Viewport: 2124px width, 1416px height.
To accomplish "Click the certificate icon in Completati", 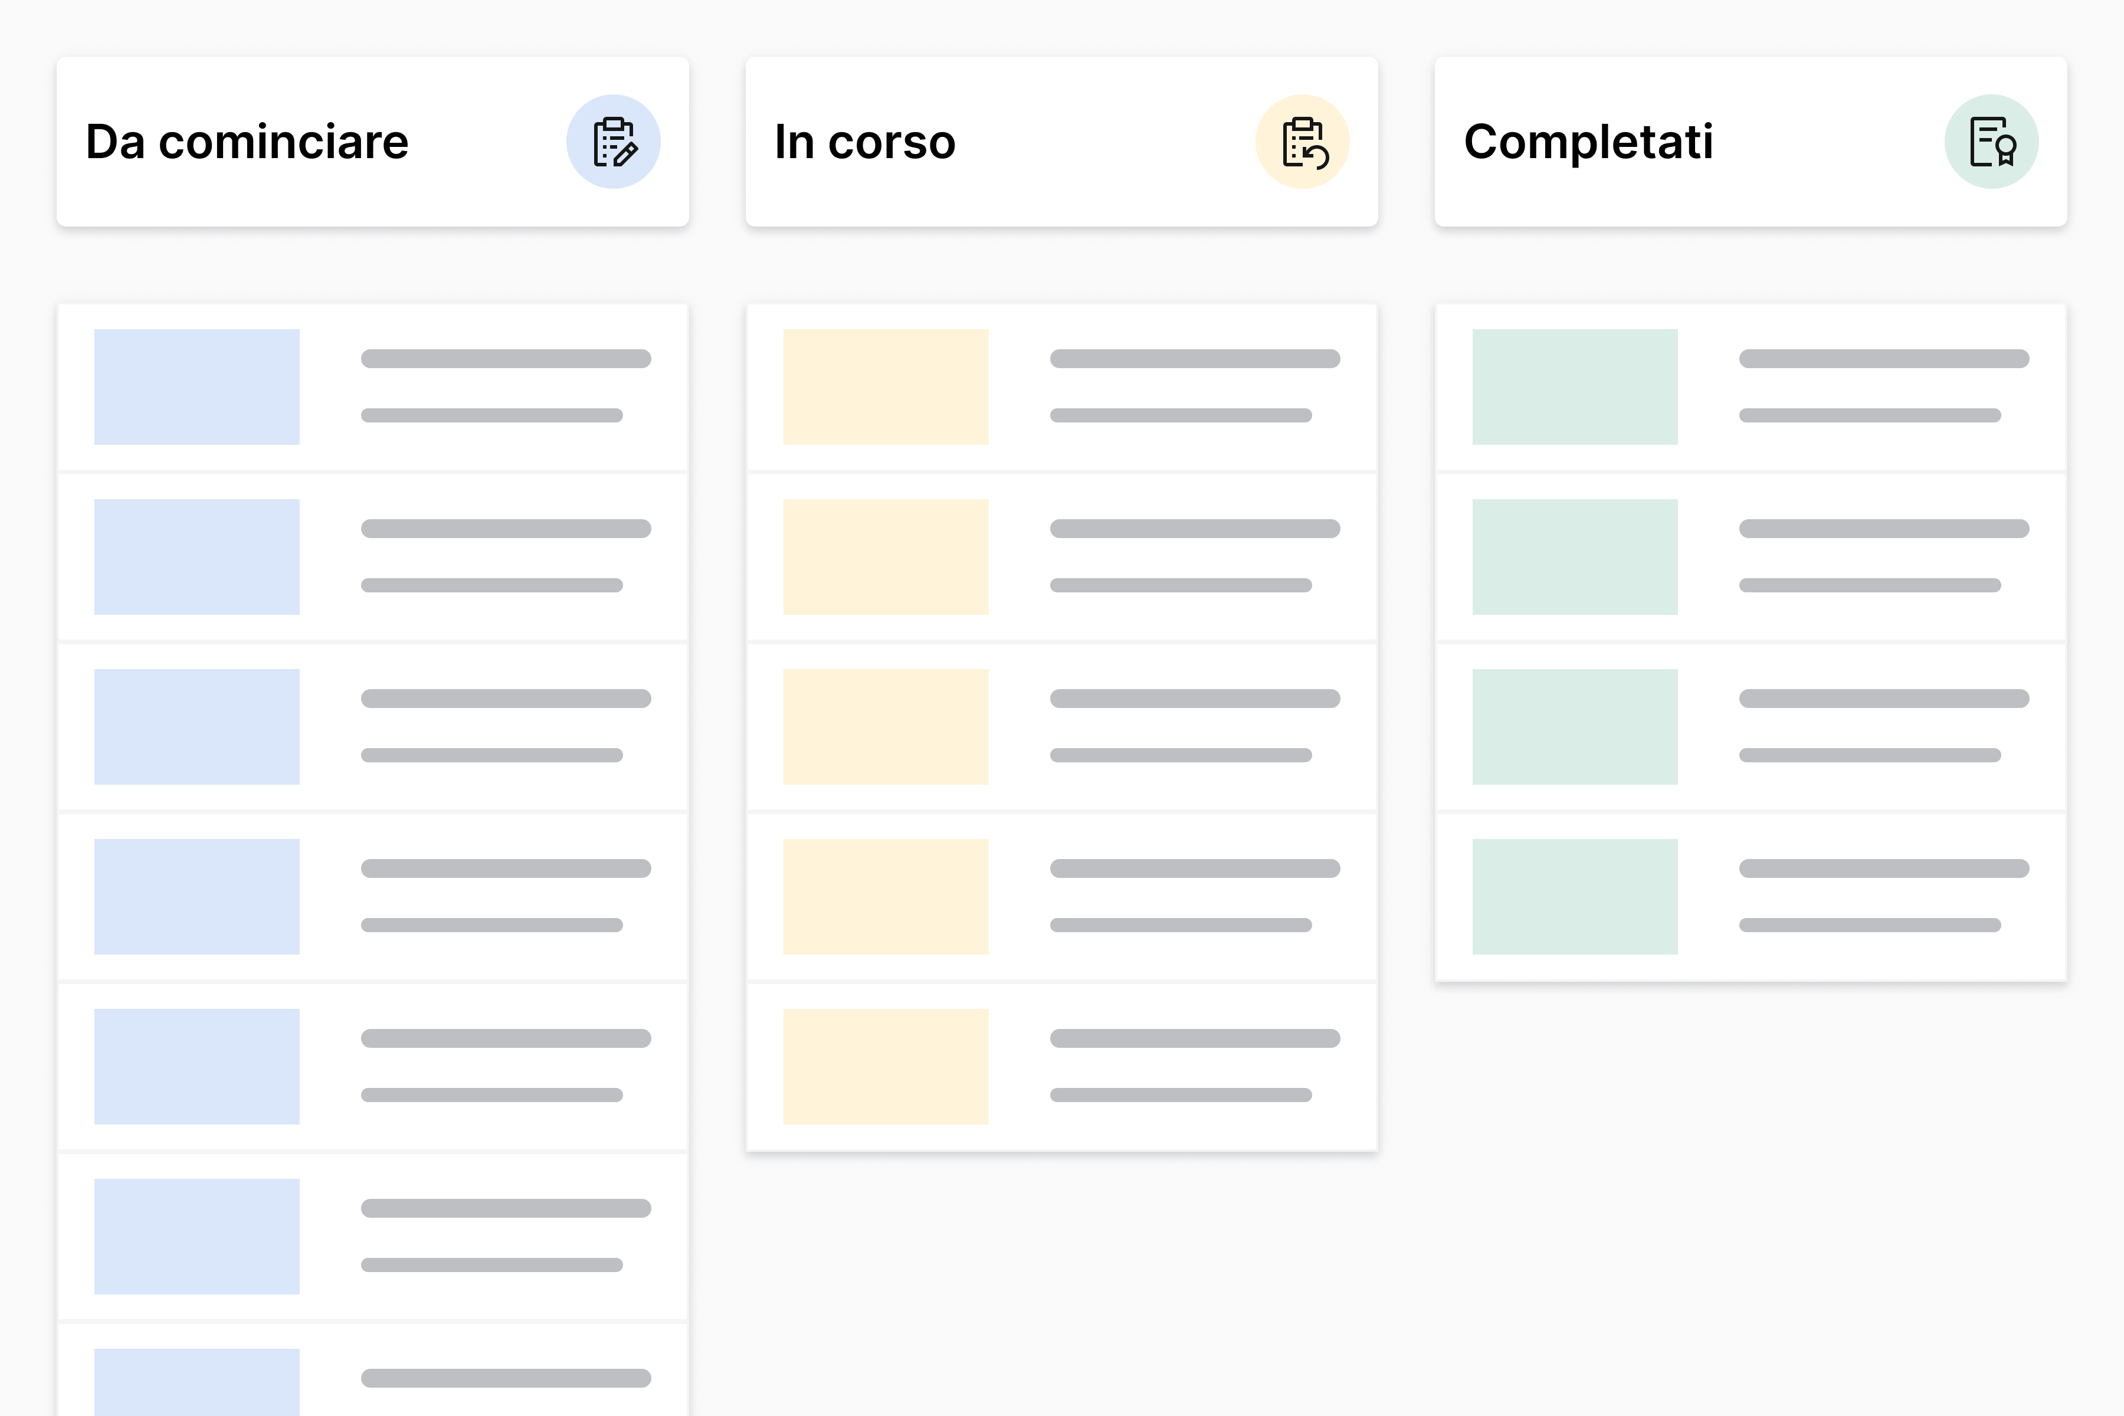I will pos(1991,142).
